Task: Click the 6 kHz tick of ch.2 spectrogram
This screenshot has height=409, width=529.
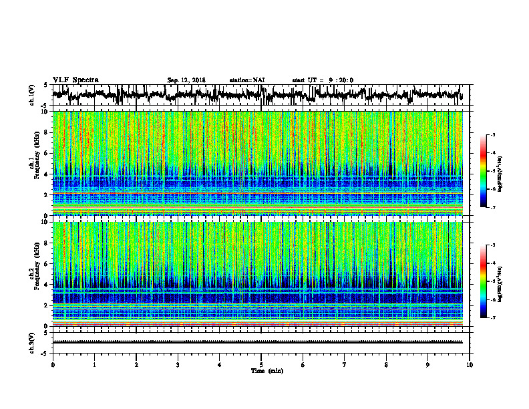Action: 47,263
